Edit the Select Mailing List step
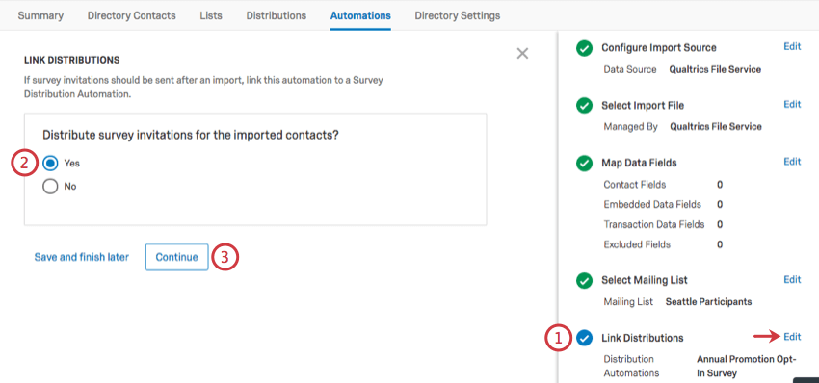This screenshot has width=819, height=383. click(x=792, y=280)
